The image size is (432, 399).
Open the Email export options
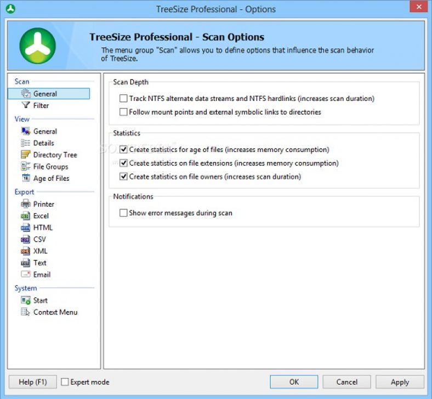42,275
